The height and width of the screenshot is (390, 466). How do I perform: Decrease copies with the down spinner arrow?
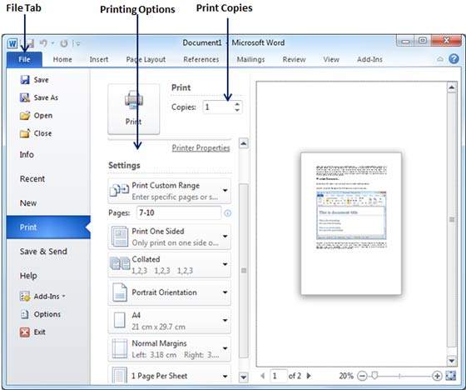(237, 110)
